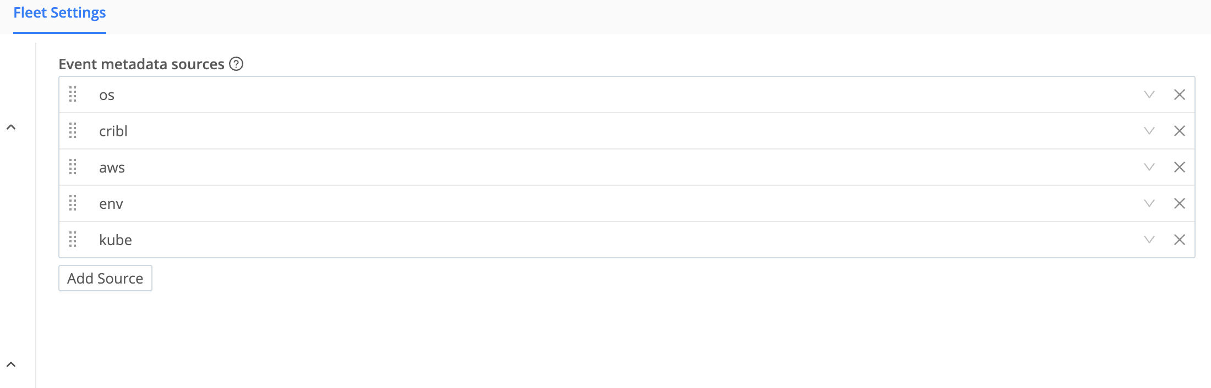This screenshot has width=1211, height=388.
Task: Click the drag handle beside the cribl source
Action: 73,131
